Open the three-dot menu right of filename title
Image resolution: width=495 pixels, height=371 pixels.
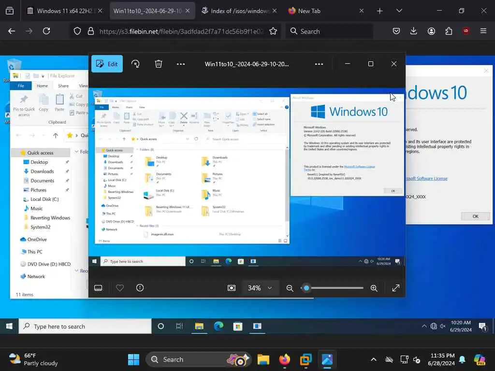pyautogui.click(x=319, y=64)
